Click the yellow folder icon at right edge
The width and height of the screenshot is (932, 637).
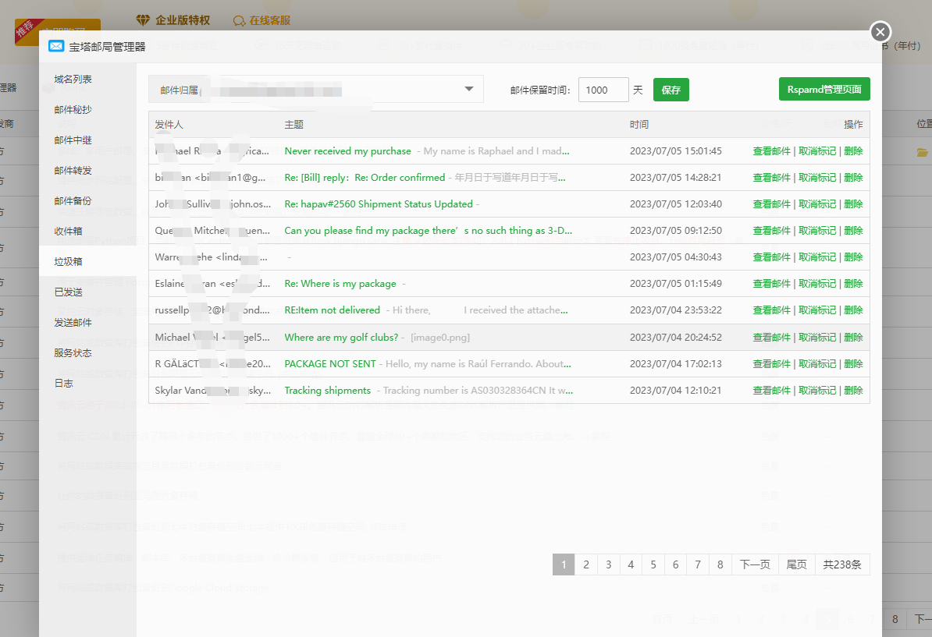[x=922, y=152]
